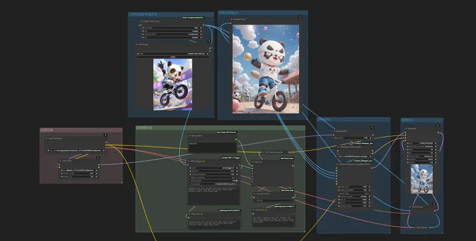Open control_after_generate dropdown in KSampler
The height and width of the screenshot is (241, 476).
422,146
